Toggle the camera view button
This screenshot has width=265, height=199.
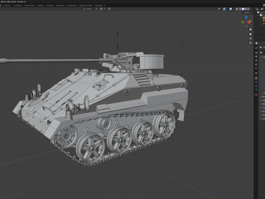click(250, 38)
